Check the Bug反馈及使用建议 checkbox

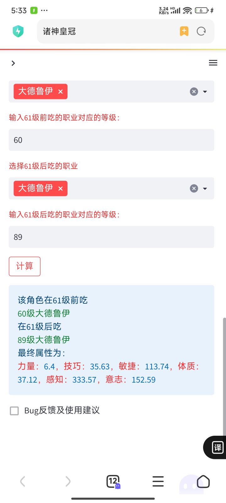point(14,411)
